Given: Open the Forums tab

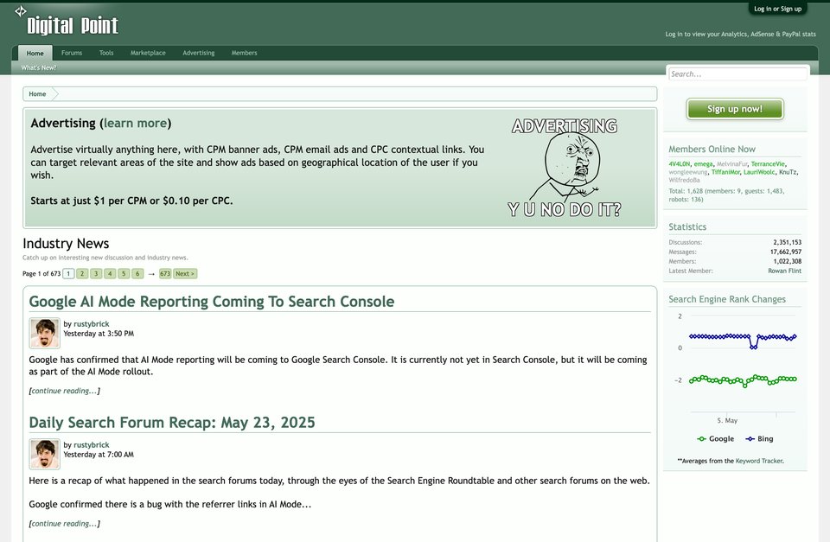Looking at the screenshot, I should tap(72, 53).
